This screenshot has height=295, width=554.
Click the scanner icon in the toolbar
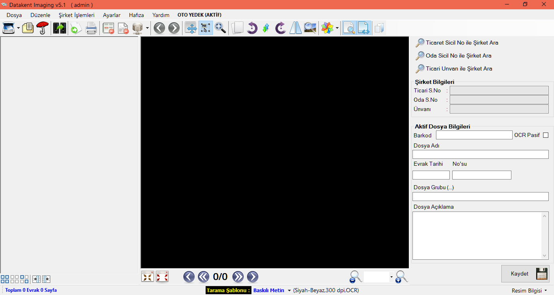pyautogui.click(x=9, y=28)
